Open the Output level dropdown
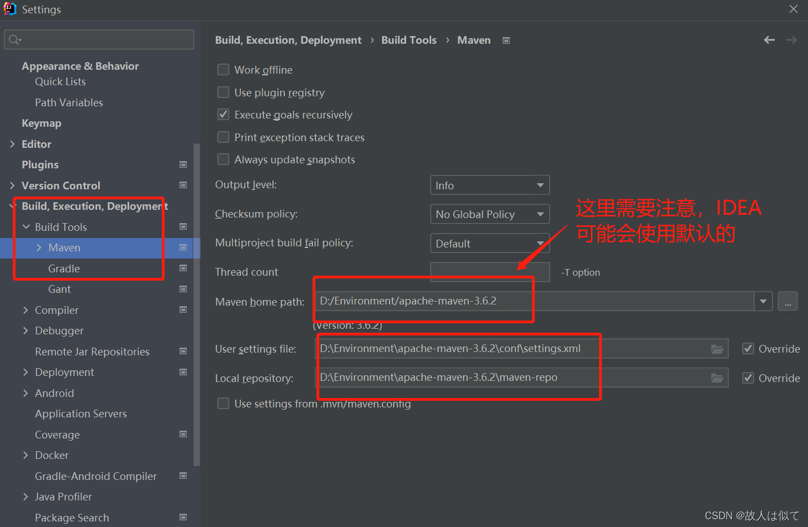The height and width of the screenshot is (527, 808). 490,185
